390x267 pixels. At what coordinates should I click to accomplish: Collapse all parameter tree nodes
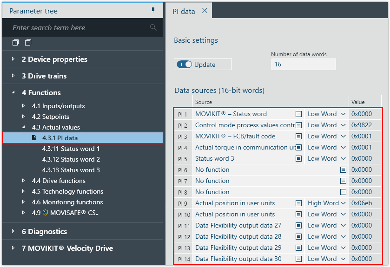28,43
